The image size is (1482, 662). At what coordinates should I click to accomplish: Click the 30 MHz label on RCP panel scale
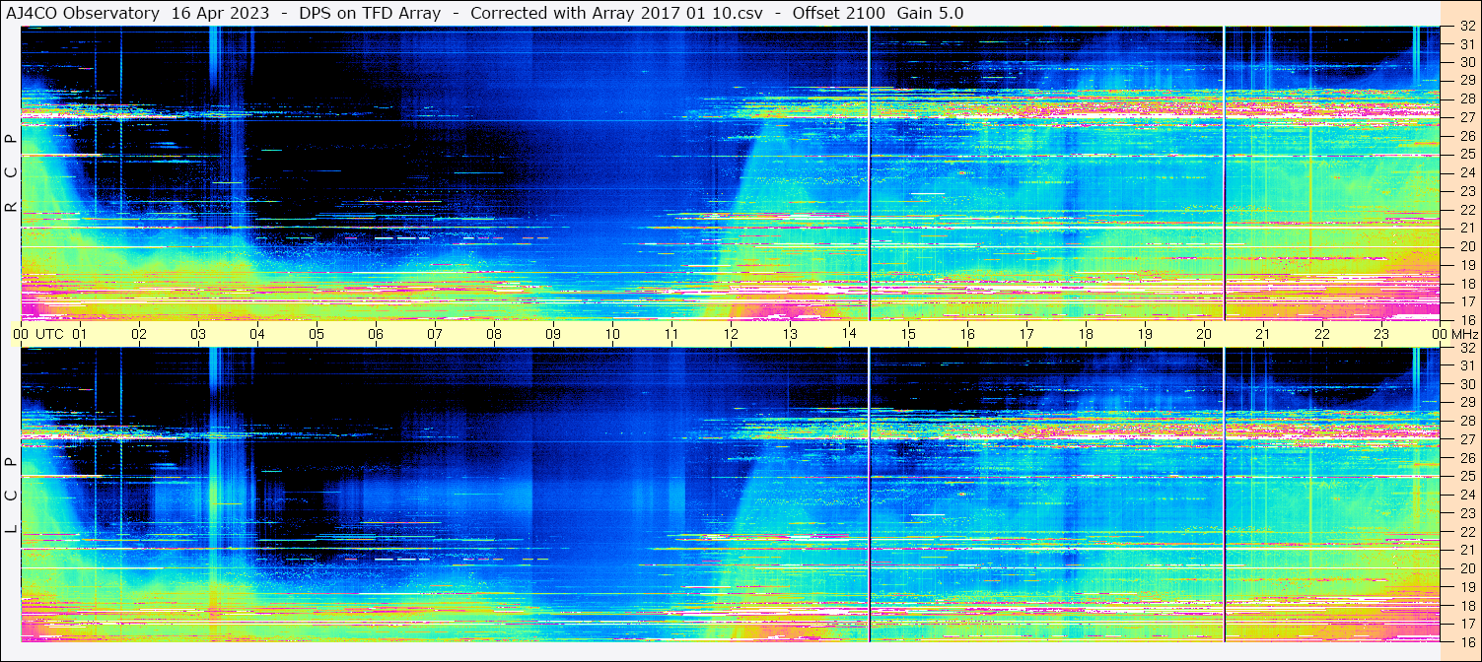[x=1466, y=62]
